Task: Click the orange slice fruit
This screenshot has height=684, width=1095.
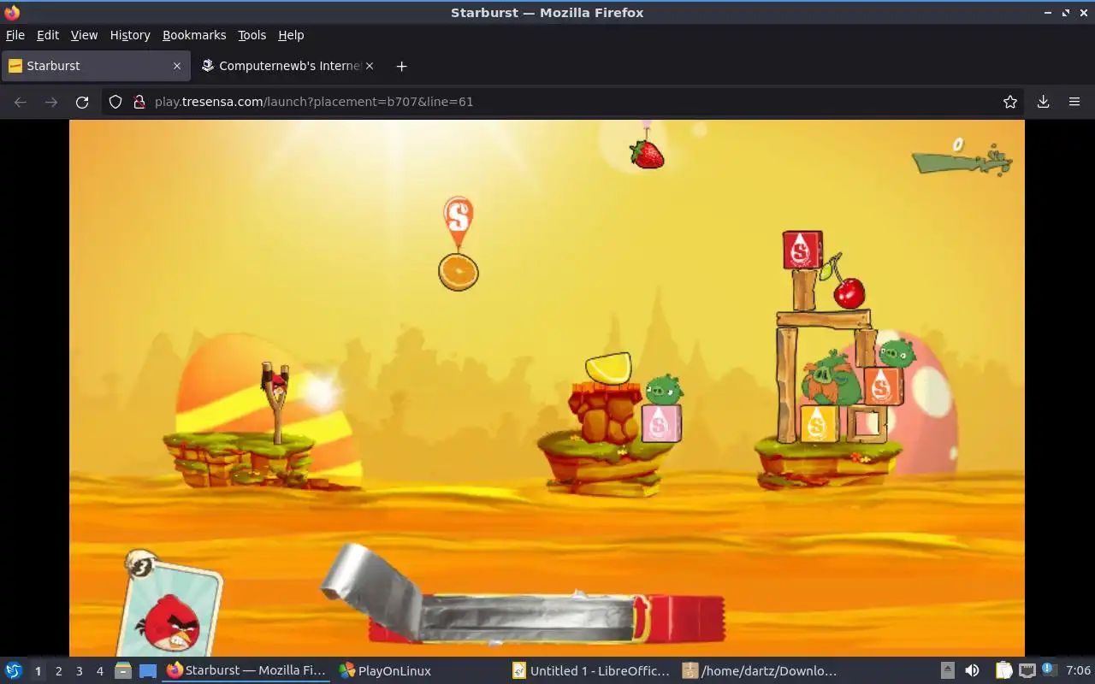Action: pyautogui.click(x=459, y=272)
